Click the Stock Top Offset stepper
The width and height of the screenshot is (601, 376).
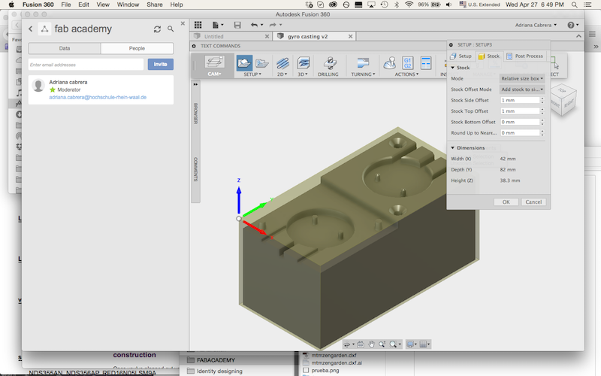[x=542, y=111]
